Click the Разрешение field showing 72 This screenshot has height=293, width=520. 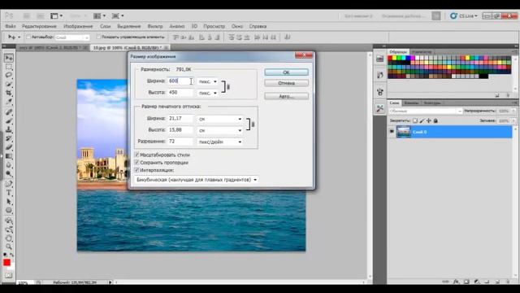[180, 142]
